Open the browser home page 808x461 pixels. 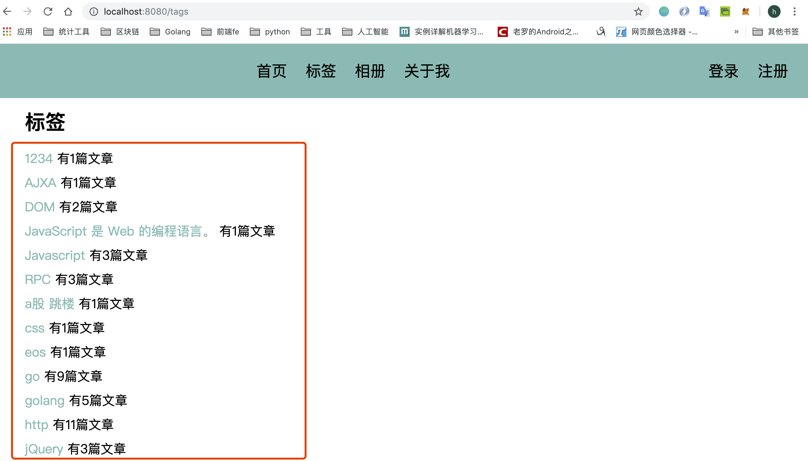click(x=68, y=11)
